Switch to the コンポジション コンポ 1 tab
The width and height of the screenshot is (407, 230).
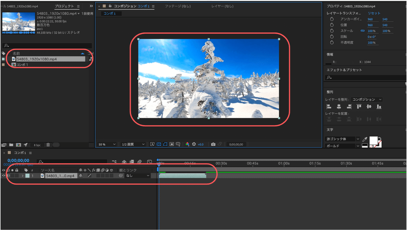click(132, 6)
